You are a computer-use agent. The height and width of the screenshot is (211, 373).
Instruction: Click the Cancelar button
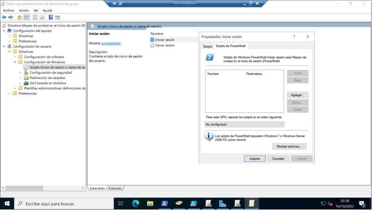[x=278, y=159]
